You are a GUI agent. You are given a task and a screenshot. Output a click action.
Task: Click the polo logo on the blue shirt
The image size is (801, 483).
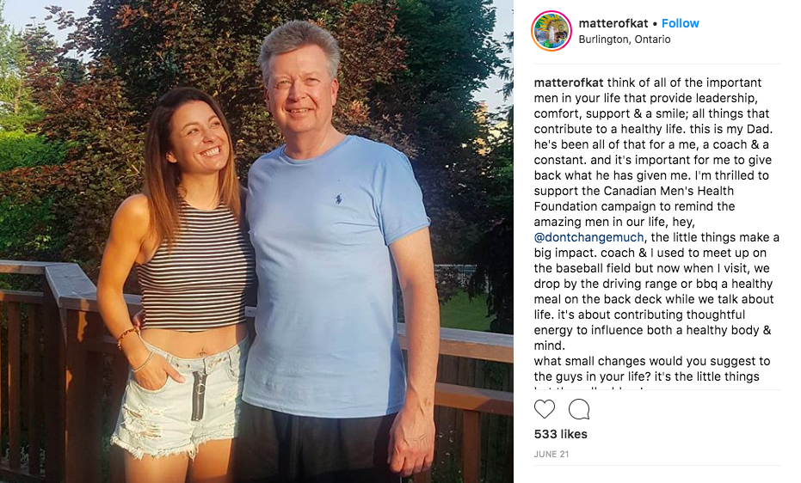click(x=340, y=199)
